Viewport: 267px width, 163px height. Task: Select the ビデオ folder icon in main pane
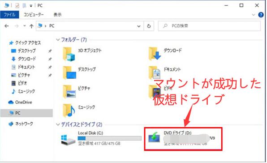155,92
